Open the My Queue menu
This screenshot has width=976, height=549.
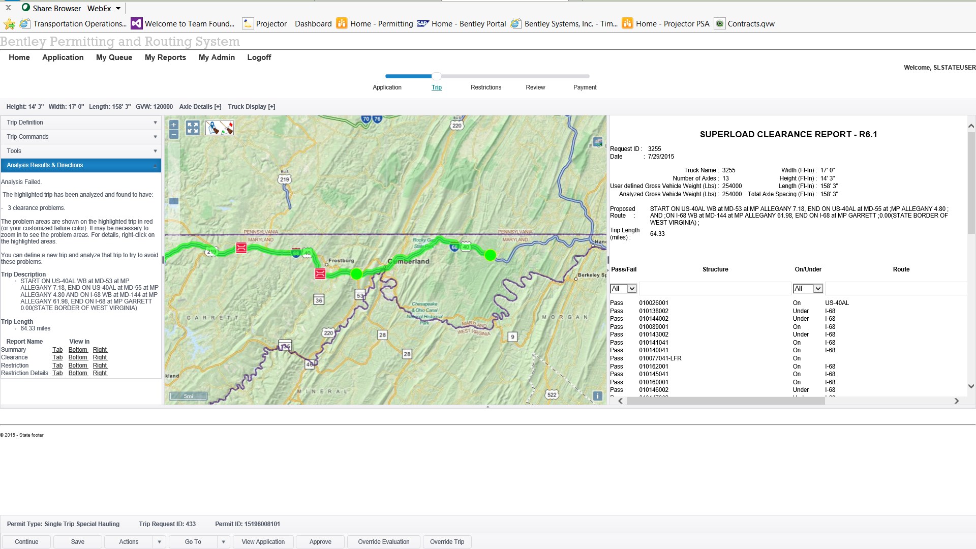pyautogui.click(x=114, y=57)
